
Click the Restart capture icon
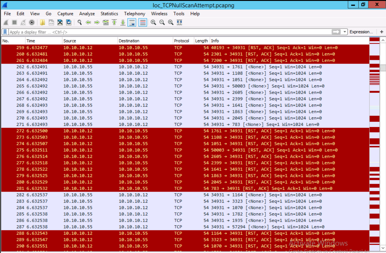click(23, 22)
